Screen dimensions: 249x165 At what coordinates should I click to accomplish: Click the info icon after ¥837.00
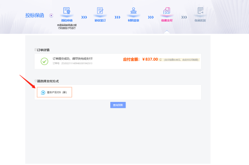(x=161, y=60)
